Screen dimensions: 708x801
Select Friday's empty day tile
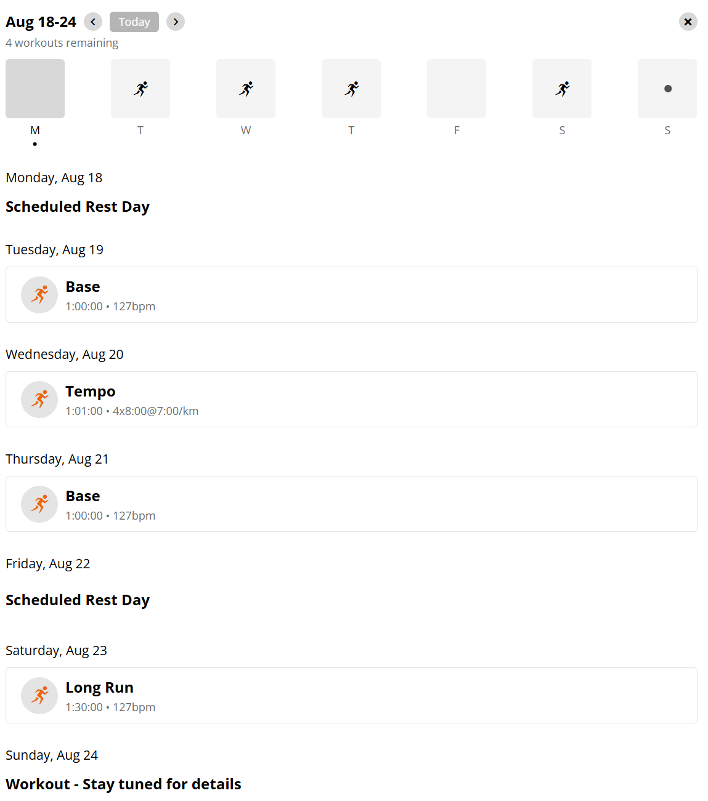click(x=457, y=89)
